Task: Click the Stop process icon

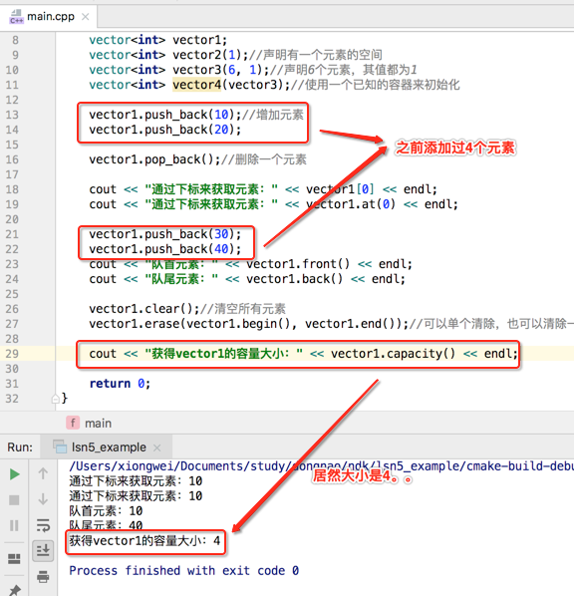Action: coord(14,500)
